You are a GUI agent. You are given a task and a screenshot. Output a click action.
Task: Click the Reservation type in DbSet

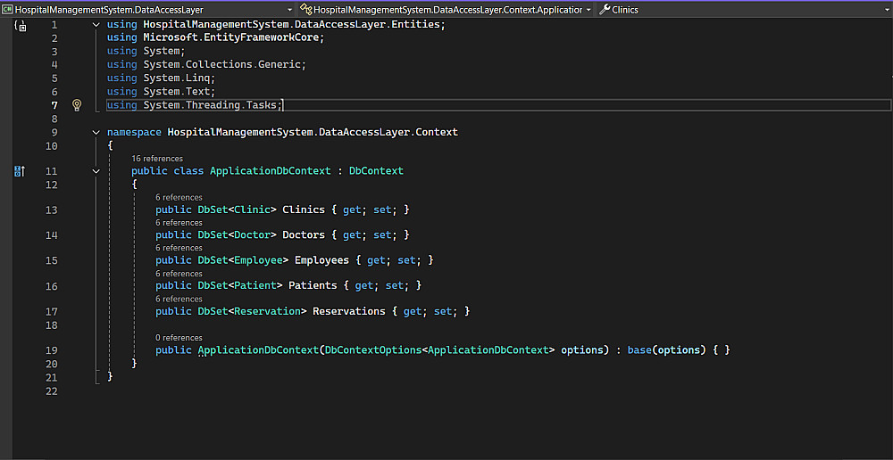click(x=267, y=312)
